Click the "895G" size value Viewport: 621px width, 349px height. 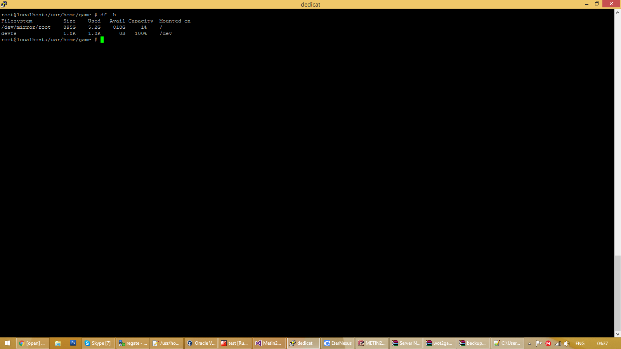point(69,27)
